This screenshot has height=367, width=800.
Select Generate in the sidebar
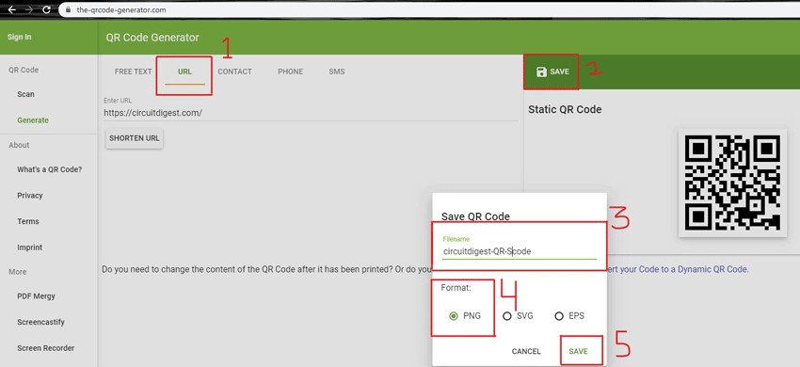coord(33,120)
